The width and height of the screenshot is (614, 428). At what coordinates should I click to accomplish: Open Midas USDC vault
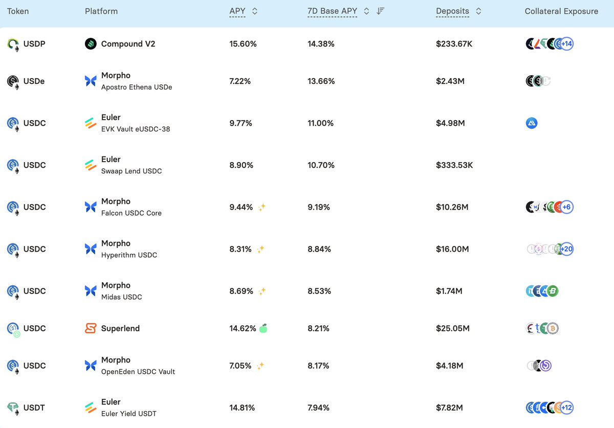coord(122,297)
